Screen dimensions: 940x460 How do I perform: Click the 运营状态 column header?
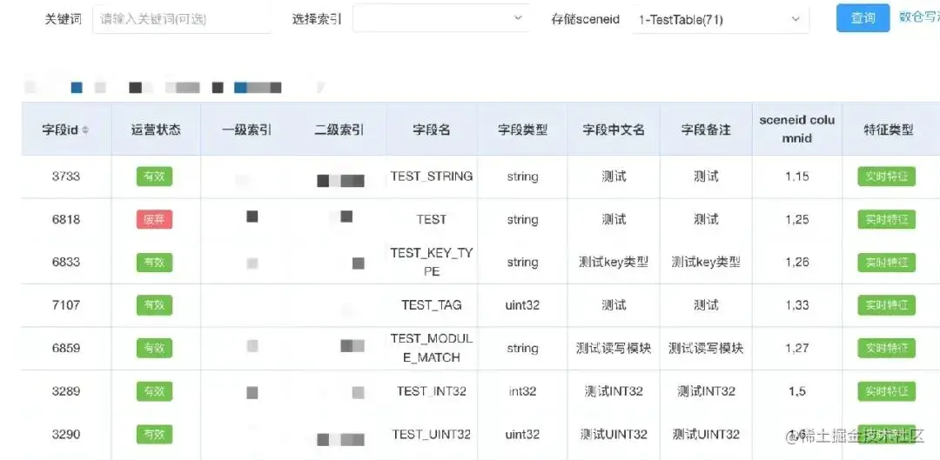coord(156,130)
